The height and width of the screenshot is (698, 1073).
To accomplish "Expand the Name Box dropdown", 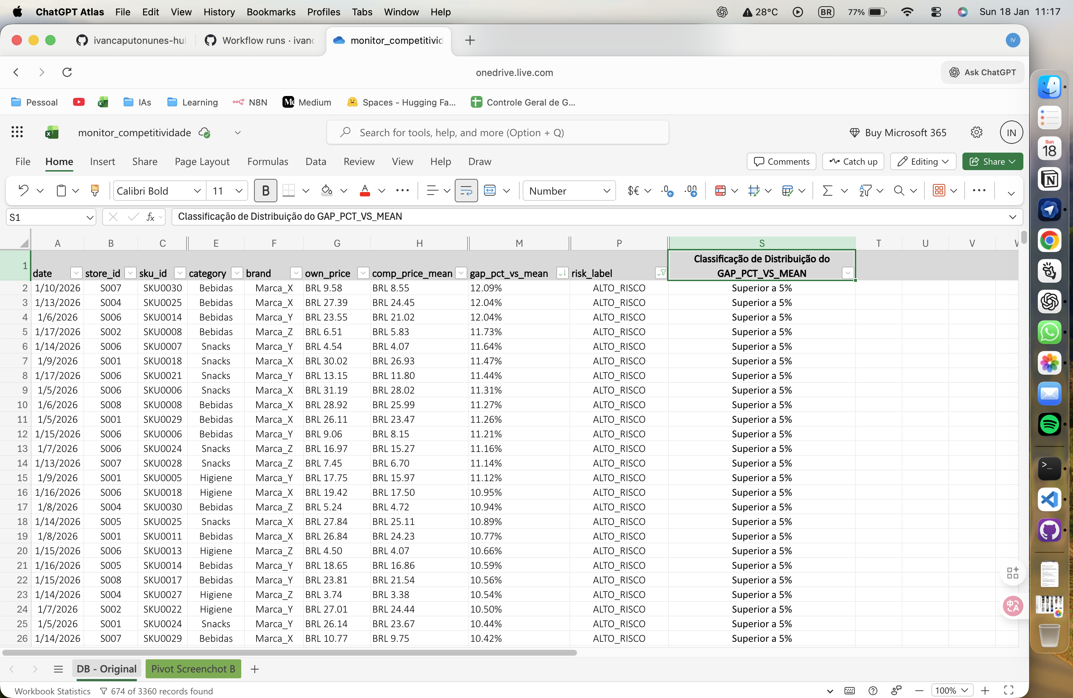I will click(x=90, y=217).
